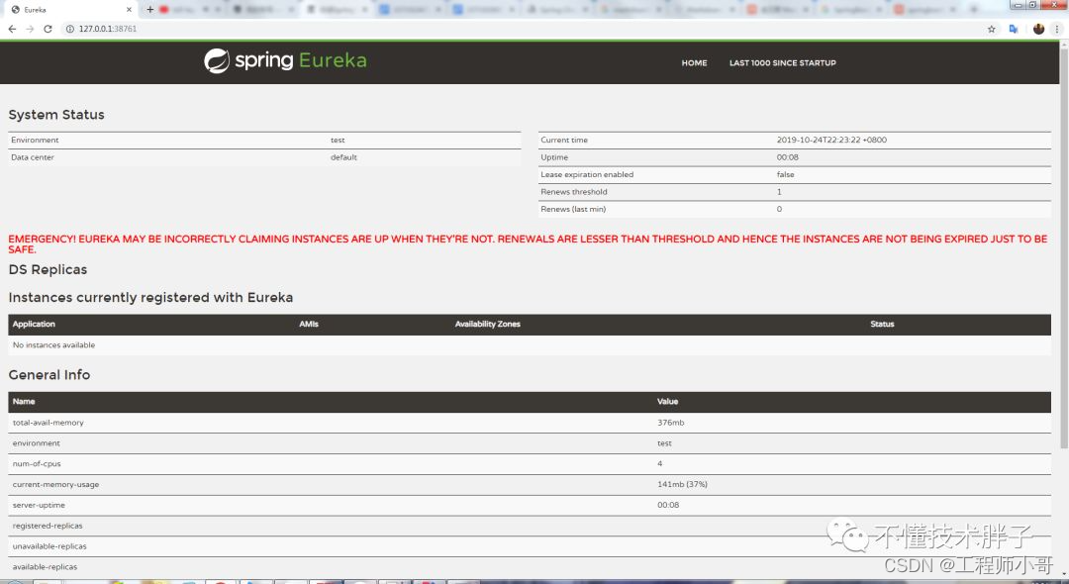Close the Eureka browser tab
Viewport: 1069px width, 584px height.
129,10
